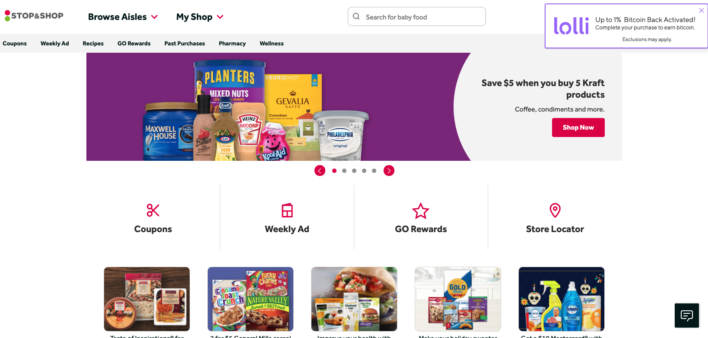Open the Store Locator pin icon
The height and width of the screenshot is (338, 708).
(x=555, y=210)
